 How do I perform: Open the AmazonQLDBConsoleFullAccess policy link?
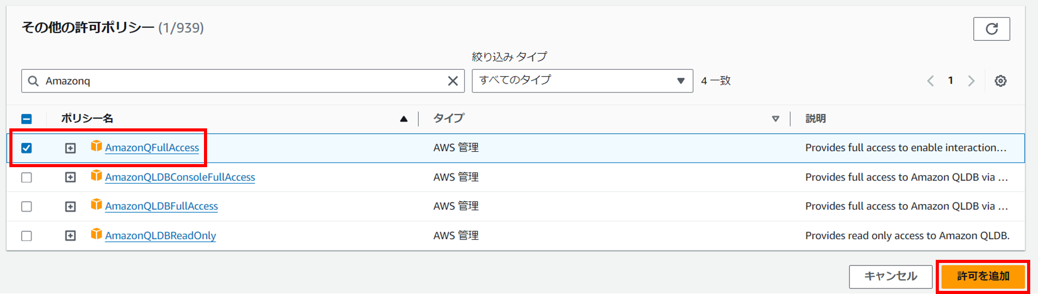coord(180,177)
